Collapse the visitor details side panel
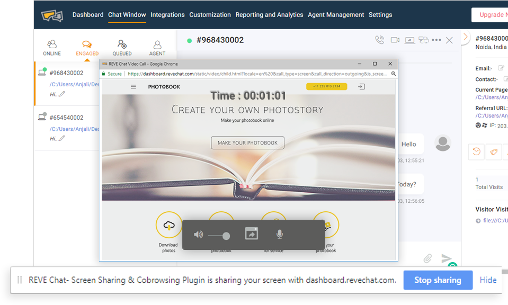Screen dimensions: 508x305 [465, 37]
